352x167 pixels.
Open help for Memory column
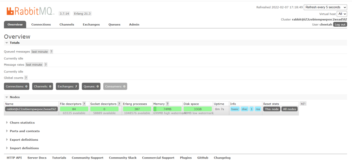[x=168, y=104]
